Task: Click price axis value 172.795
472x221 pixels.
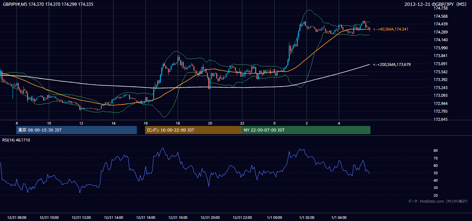Action: coord(441,111)
